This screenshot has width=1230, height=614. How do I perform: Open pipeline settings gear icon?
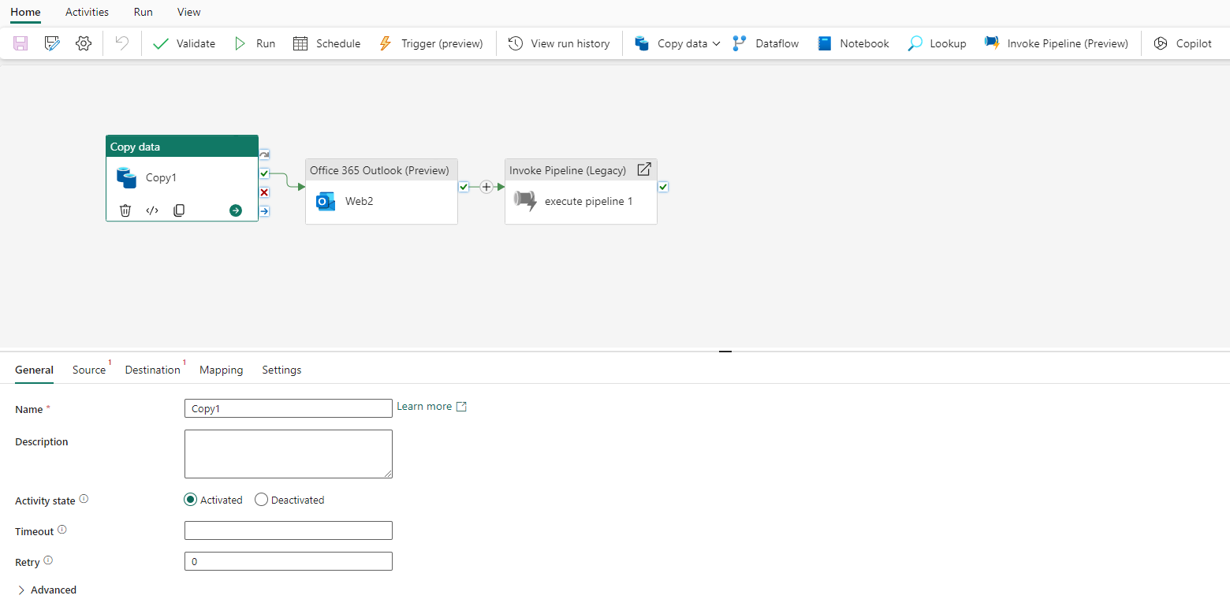point(84,43)
